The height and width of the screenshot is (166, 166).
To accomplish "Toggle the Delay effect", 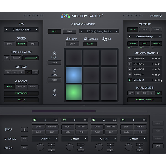I will 145,43.
